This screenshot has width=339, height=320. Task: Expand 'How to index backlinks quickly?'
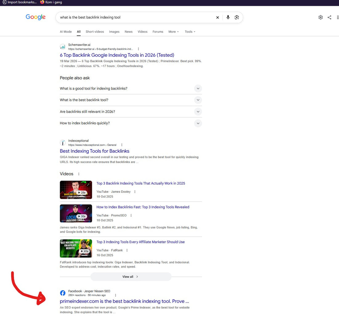click(131, 123)
